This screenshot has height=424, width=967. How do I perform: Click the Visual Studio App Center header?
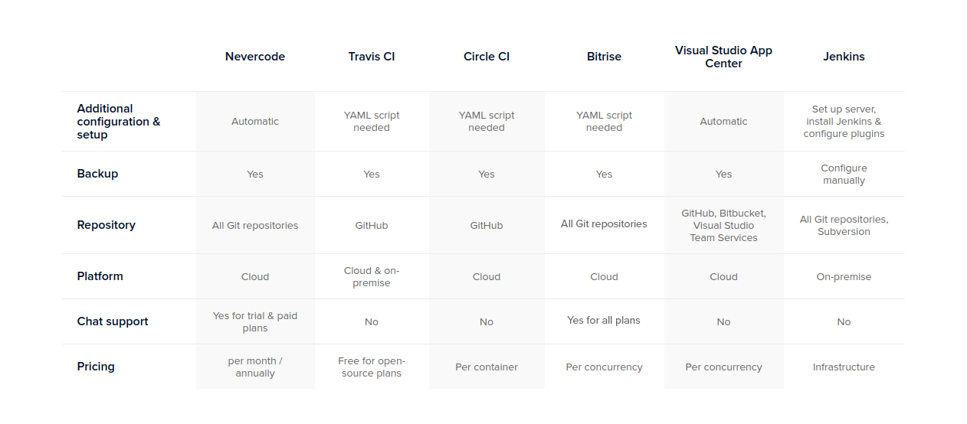(x=723, y=57)
